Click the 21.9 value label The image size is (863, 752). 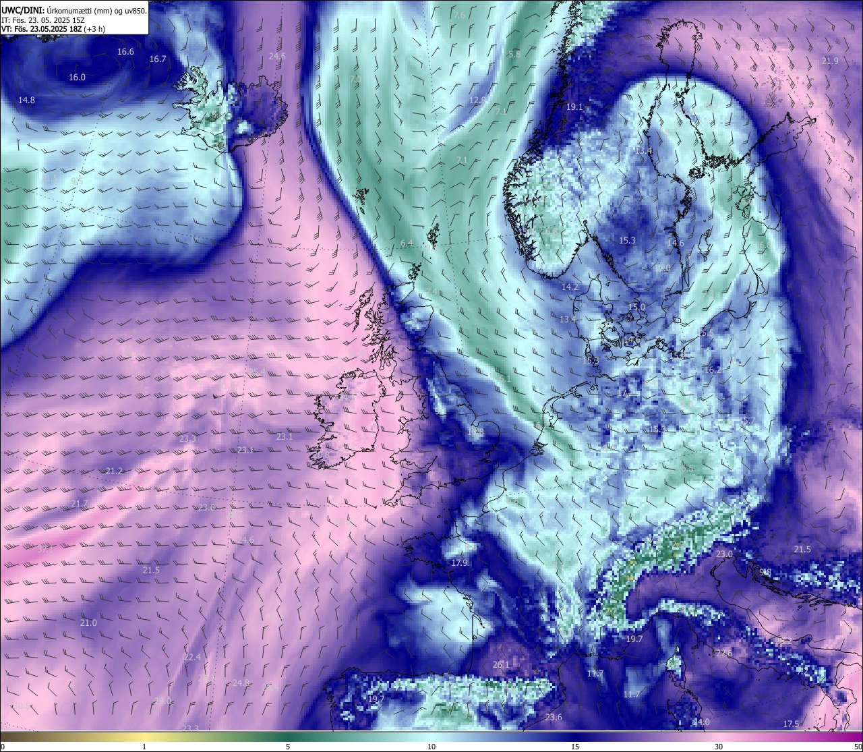(831, 61)
